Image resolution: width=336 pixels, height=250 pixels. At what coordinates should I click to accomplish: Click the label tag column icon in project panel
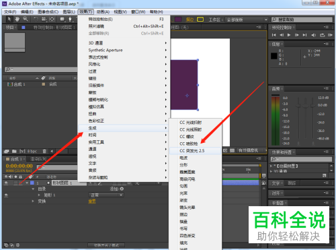point(43,78)
